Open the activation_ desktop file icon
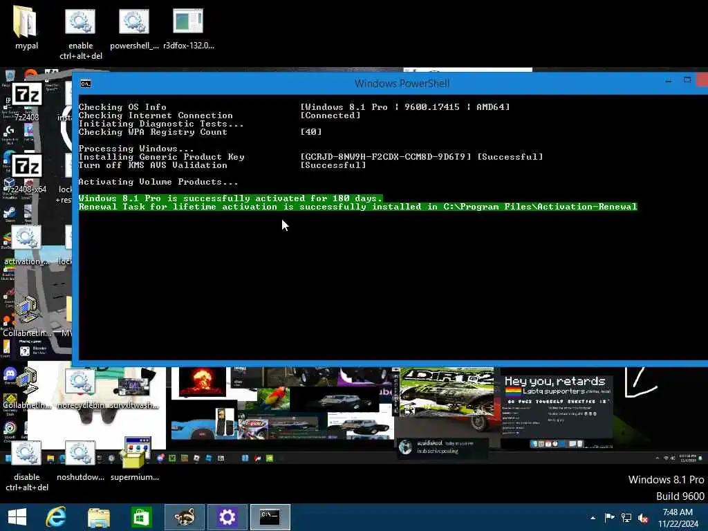This screenshot has width=708, height=531. click(x=26, y=245)
